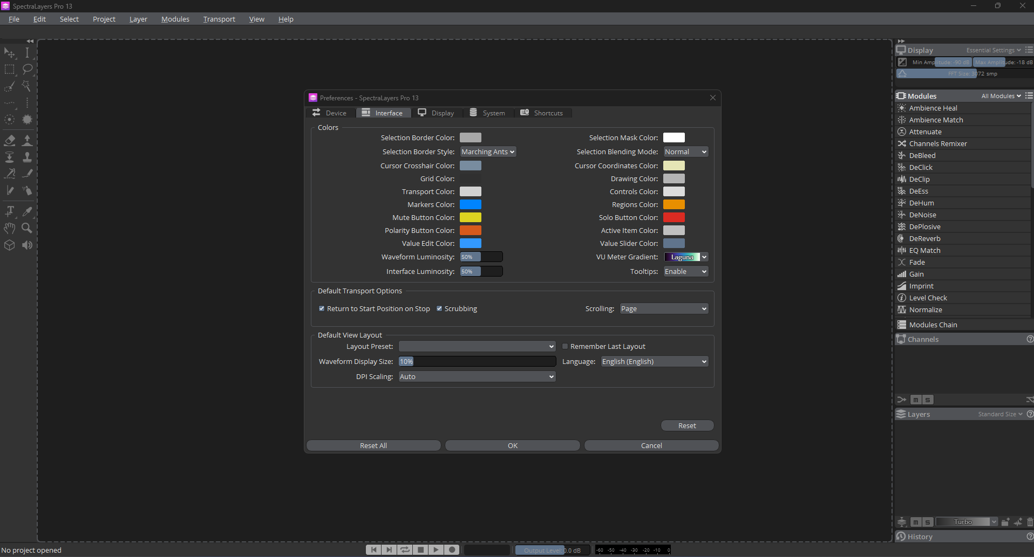The height and width of the screenshot is (557, 1034).
Task: Open the DPI Scaling dropdown
Action: (x=477, y=377)
